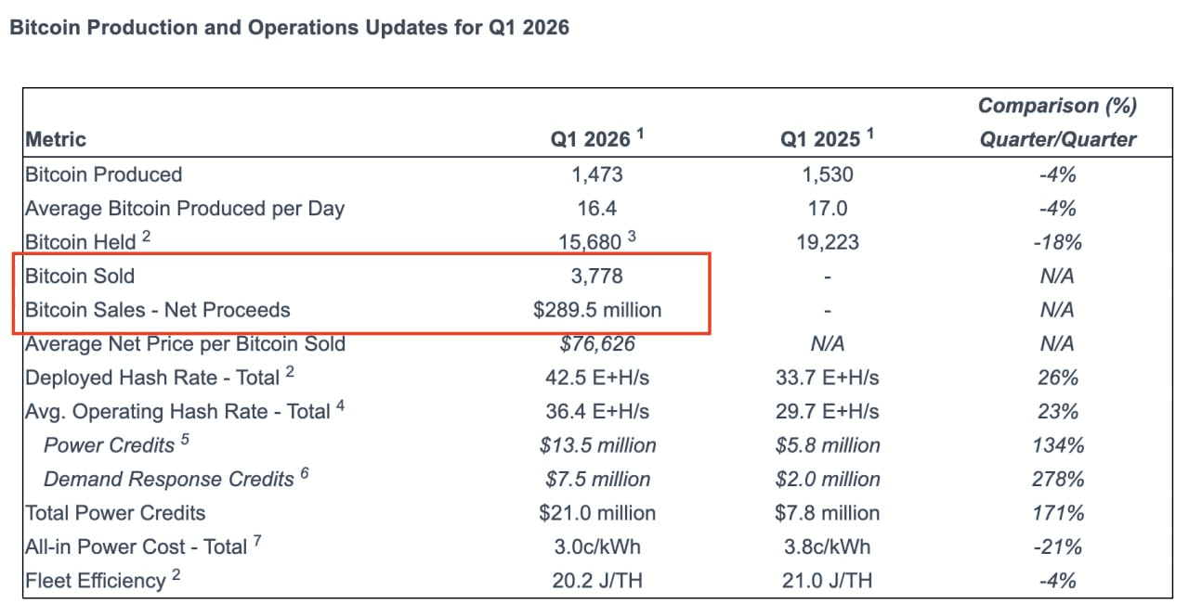Select the Metric column header
The image size is (1189, 604).
click(x=56, y=139)
